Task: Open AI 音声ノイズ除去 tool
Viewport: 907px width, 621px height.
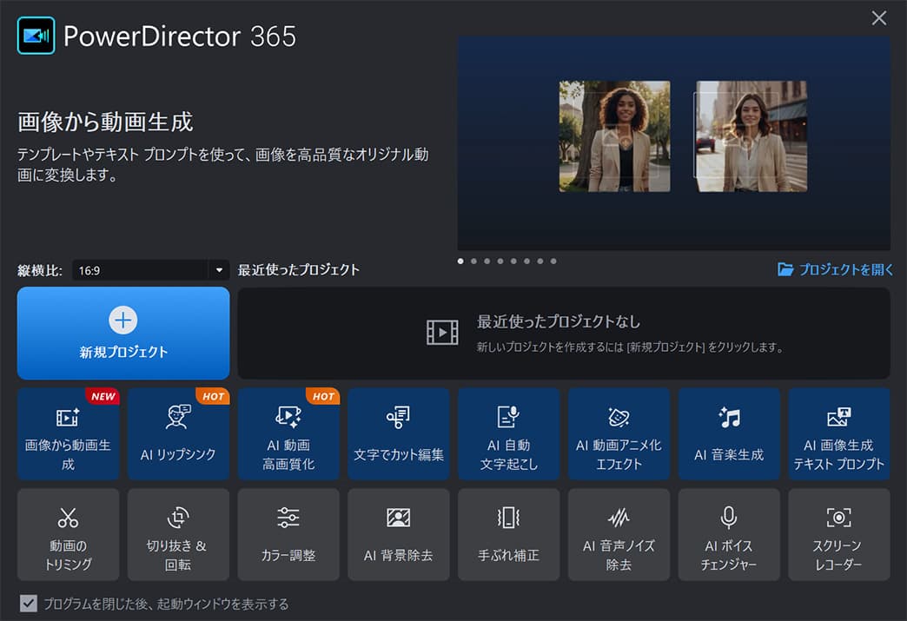Action: (x=619, y=535)
